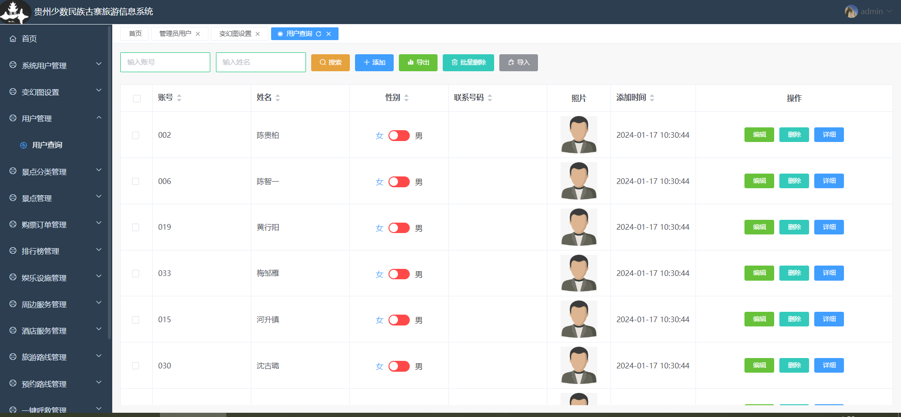The image size is (901, 417).
Task: Collapse the 用户管理 menu
Action: (99, 117)
